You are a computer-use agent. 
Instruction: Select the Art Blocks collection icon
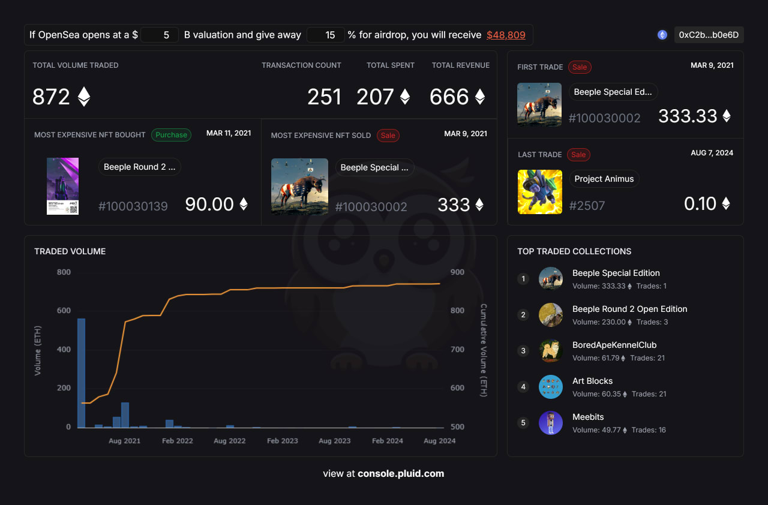(551, 387)
